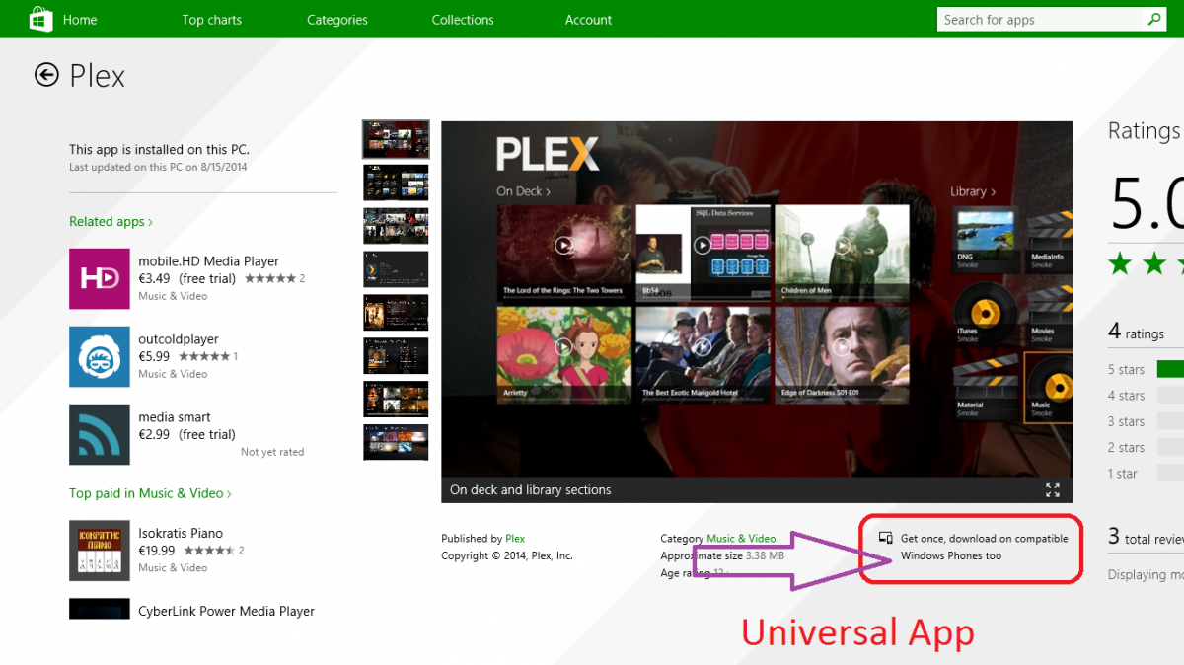Click the 4 stars rating row
Image resolution: width=1184 pixels, height=665 pixels.
point(1145,396)
